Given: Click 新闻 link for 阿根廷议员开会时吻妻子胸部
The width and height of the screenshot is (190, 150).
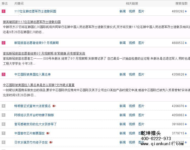Looking at the screenshot, I should [122, 115].
